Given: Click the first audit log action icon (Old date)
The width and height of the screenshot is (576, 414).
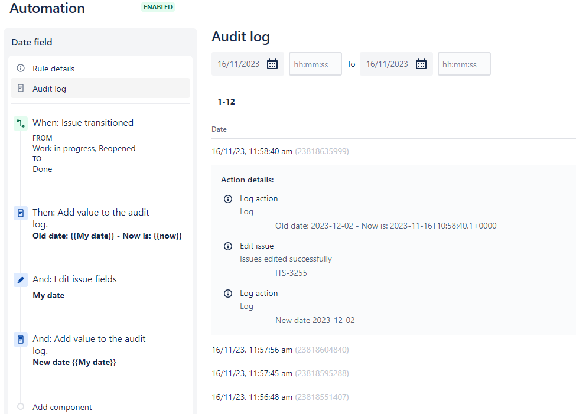Looking at the screenshot, I should (21, 213).
